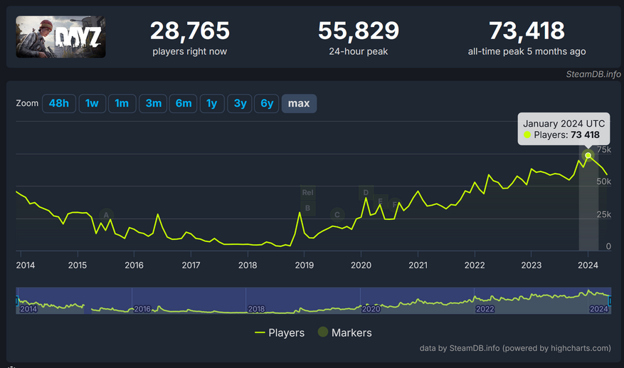Open the DayZ game thumbnail

point(60,36)
